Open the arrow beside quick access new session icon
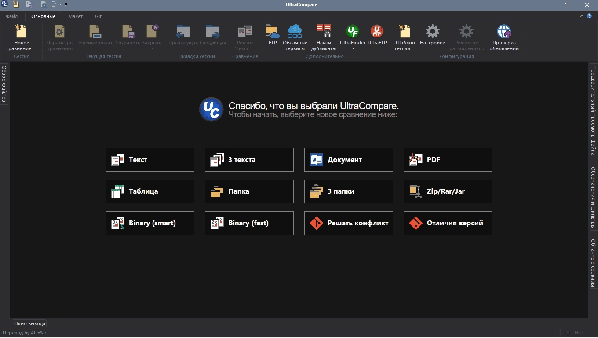The height and width of the screenshot is (338, 598). click(x=22, y=4)
